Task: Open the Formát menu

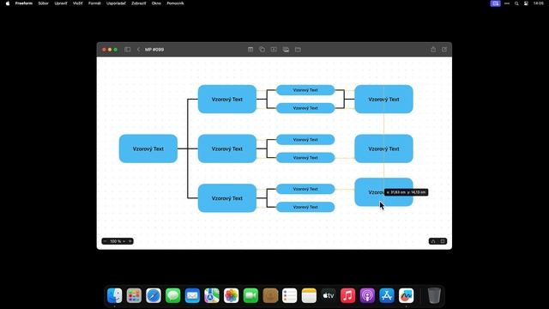Action: (x=94, y=3)
